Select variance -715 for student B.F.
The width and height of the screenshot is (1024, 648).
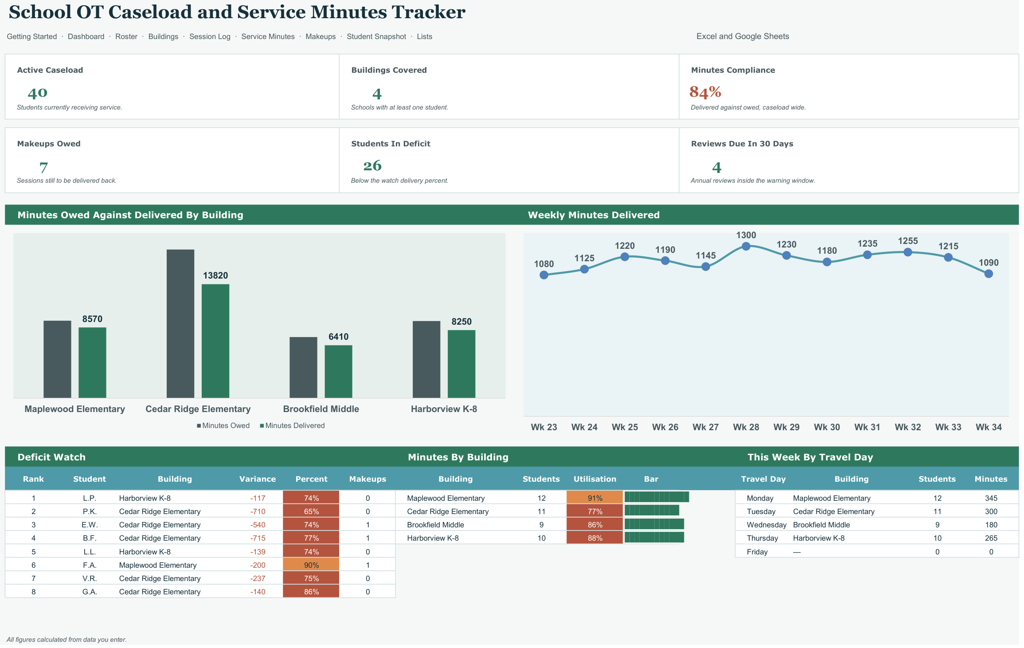(258, 538)
